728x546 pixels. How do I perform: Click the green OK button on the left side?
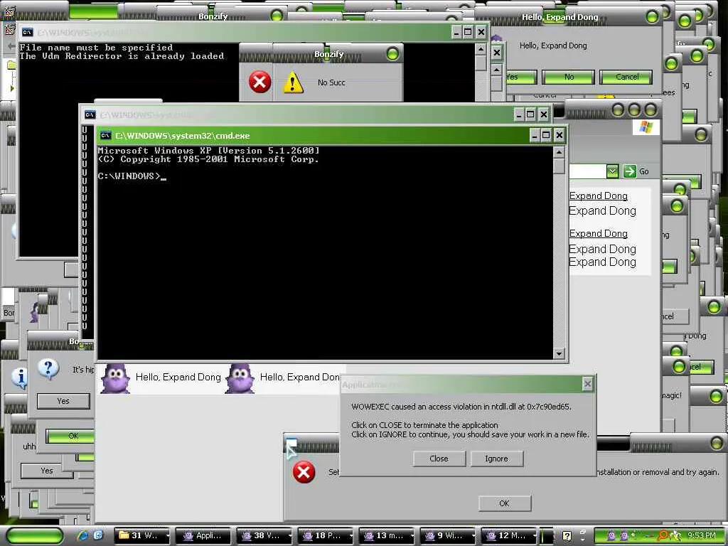pyautogui.click(x=70, y=436)
